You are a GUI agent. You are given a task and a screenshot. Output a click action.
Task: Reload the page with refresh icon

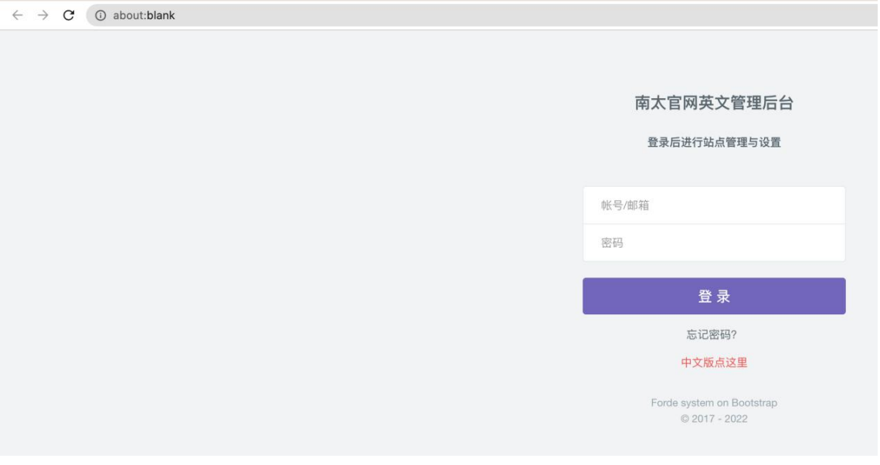(69, 15)
